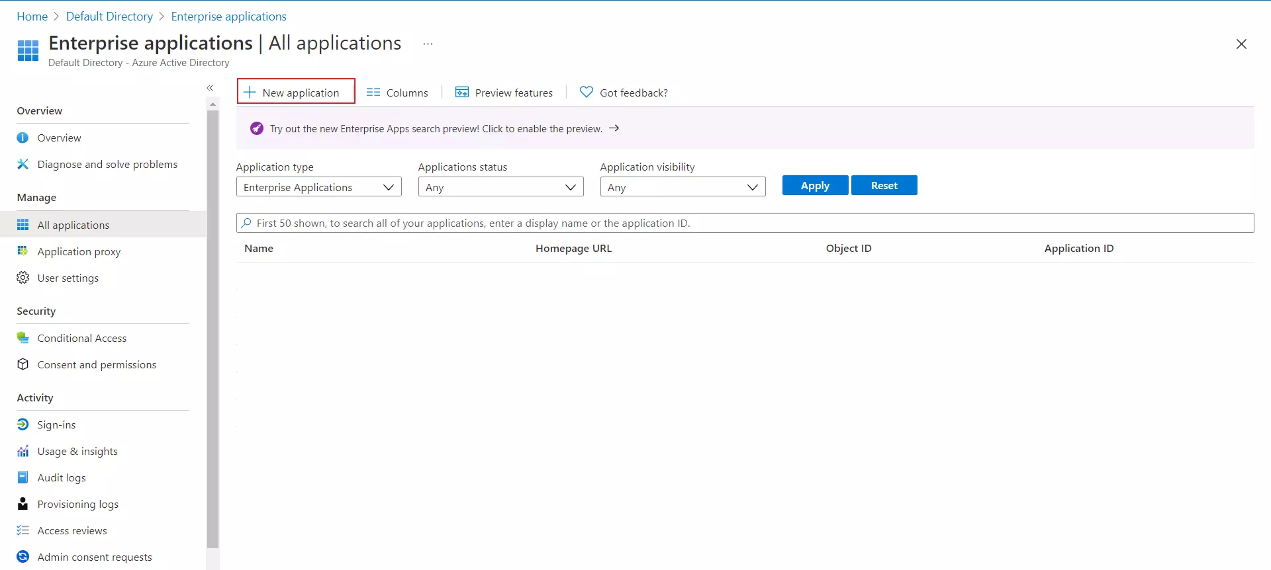Click the Application proxy icon
The width and height of the screenshot is (1271, 570).
click(x=23, y=251)
